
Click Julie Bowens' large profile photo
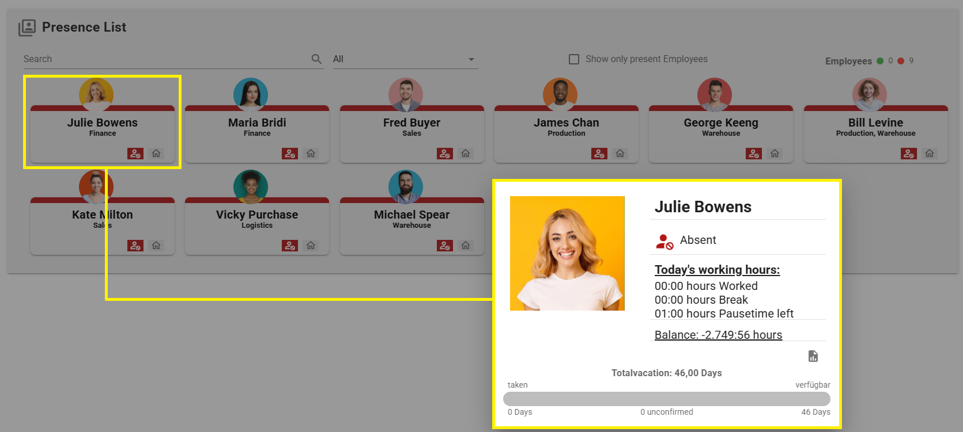pos(567,253)
